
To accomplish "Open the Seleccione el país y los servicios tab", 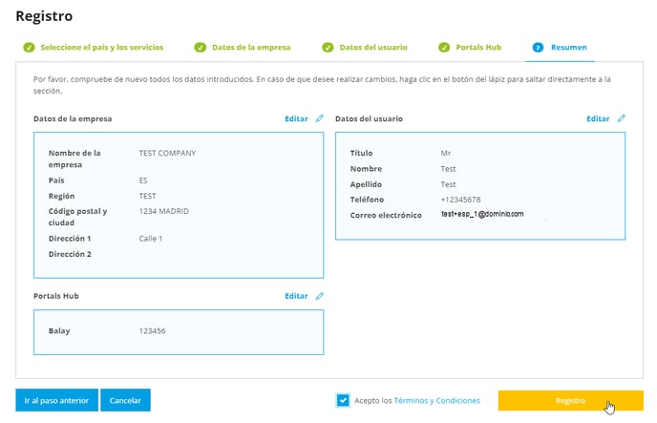I will (x=101, y=47).
